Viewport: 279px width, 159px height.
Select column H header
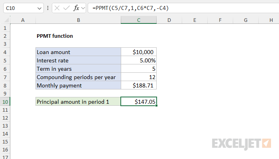pos(269,20)
